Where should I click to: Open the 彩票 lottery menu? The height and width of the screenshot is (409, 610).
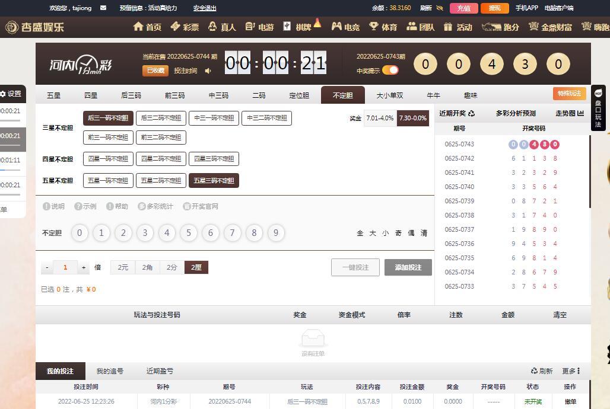coord(185,27)
